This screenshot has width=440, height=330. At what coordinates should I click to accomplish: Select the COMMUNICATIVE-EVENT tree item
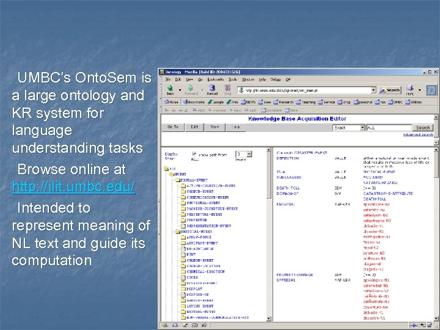(208, 197)
